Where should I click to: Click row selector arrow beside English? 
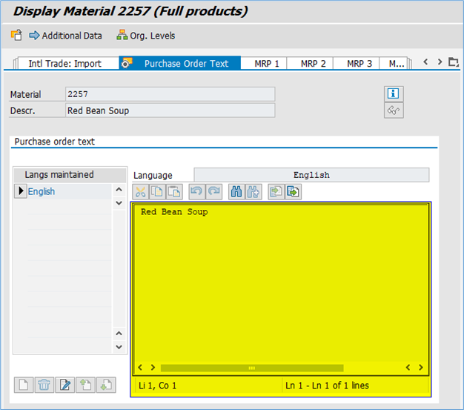21,191
